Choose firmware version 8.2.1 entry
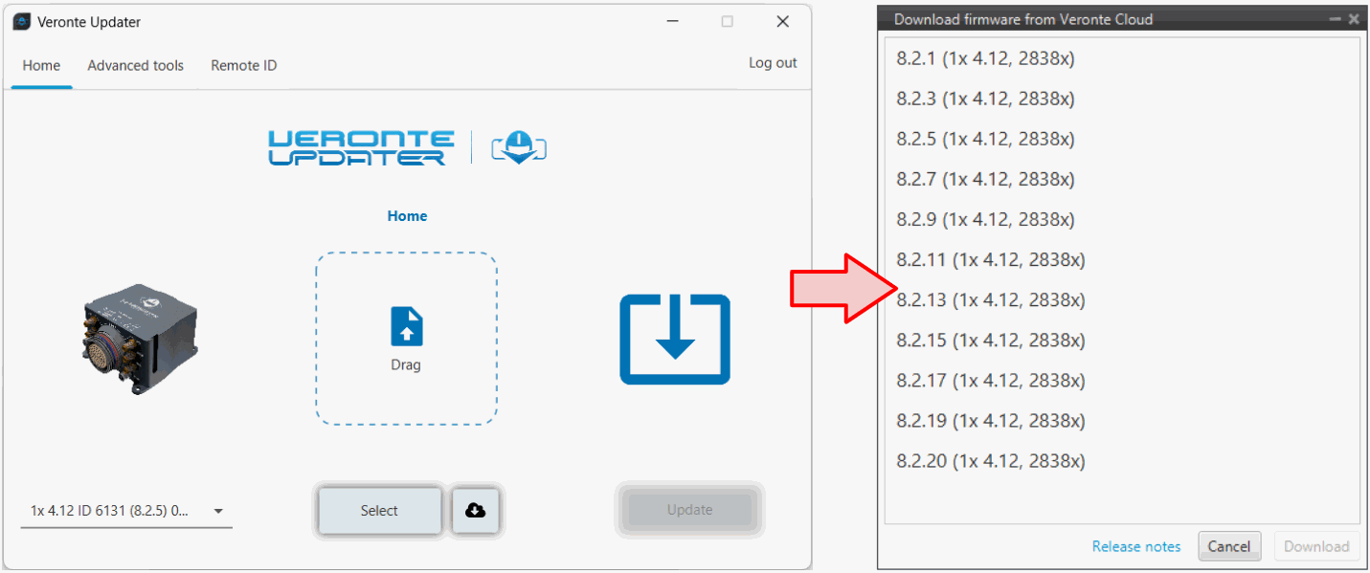 (x=985, y=58)
